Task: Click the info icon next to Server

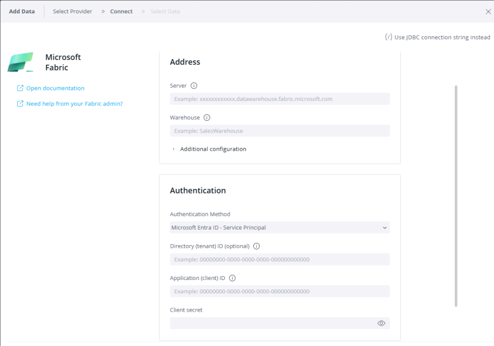Action: coord(194,85)
